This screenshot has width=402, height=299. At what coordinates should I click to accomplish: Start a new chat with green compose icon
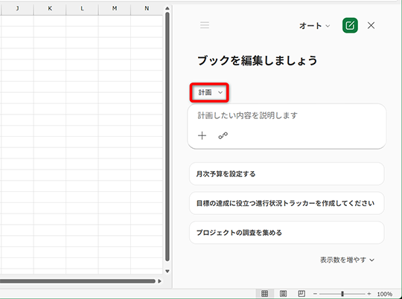click(350, 25)
